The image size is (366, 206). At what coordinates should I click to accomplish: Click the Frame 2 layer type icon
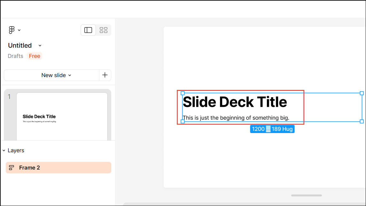(11, 167)
